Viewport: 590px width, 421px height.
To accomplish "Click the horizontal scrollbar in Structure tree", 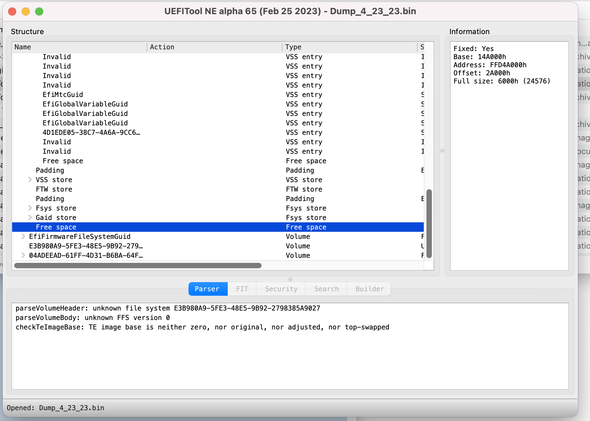I will 138,266.
